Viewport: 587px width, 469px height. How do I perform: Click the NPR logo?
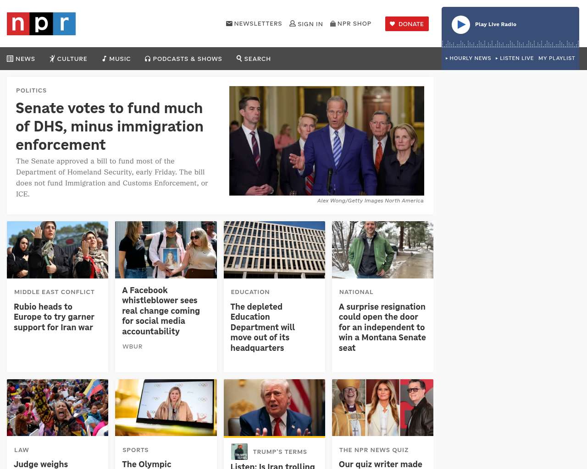pos(41,24)
